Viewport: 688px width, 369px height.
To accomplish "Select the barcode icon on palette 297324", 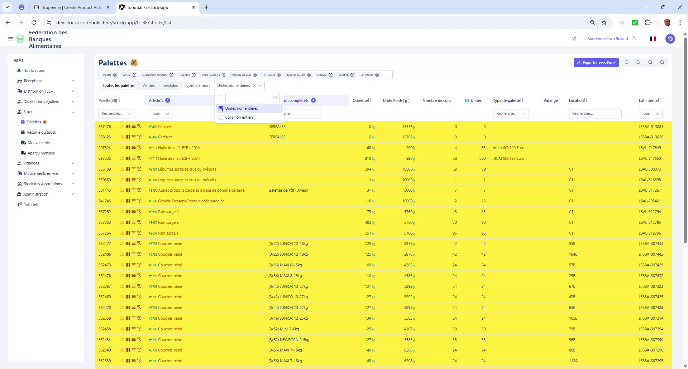I will 128,147.
